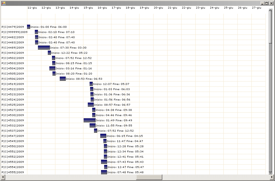Click the 11-giu date column header
Viewport: 275px width, 181px height.
(x=32, y=8)
